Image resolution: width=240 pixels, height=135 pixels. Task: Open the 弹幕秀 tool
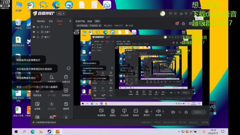[66, 106]
